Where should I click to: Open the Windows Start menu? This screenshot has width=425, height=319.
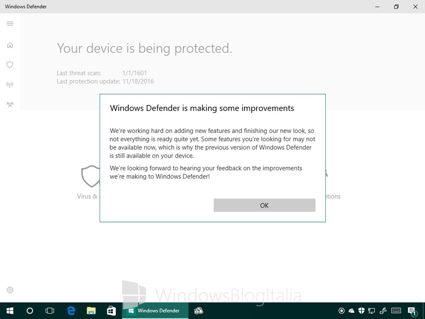10,311
